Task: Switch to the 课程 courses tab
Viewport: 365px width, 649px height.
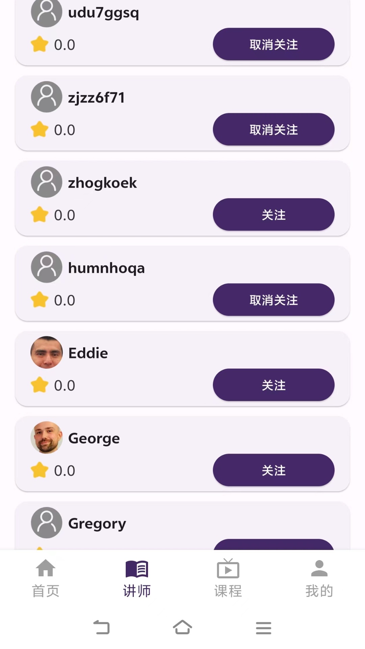Action: pos(228,578)
